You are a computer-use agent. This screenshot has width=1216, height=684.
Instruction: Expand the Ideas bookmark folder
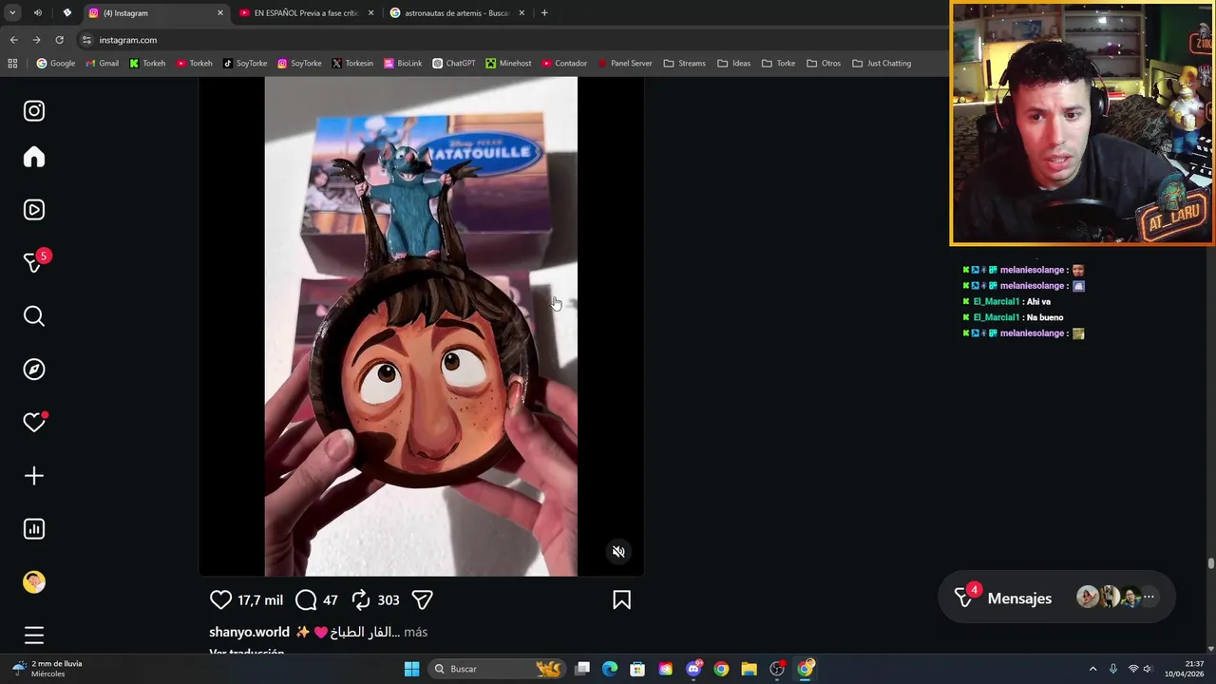[x=733, y=64]
